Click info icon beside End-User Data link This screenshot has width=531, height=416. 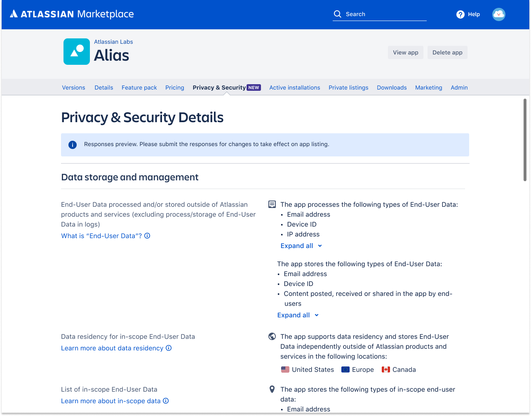pos(147,236)
